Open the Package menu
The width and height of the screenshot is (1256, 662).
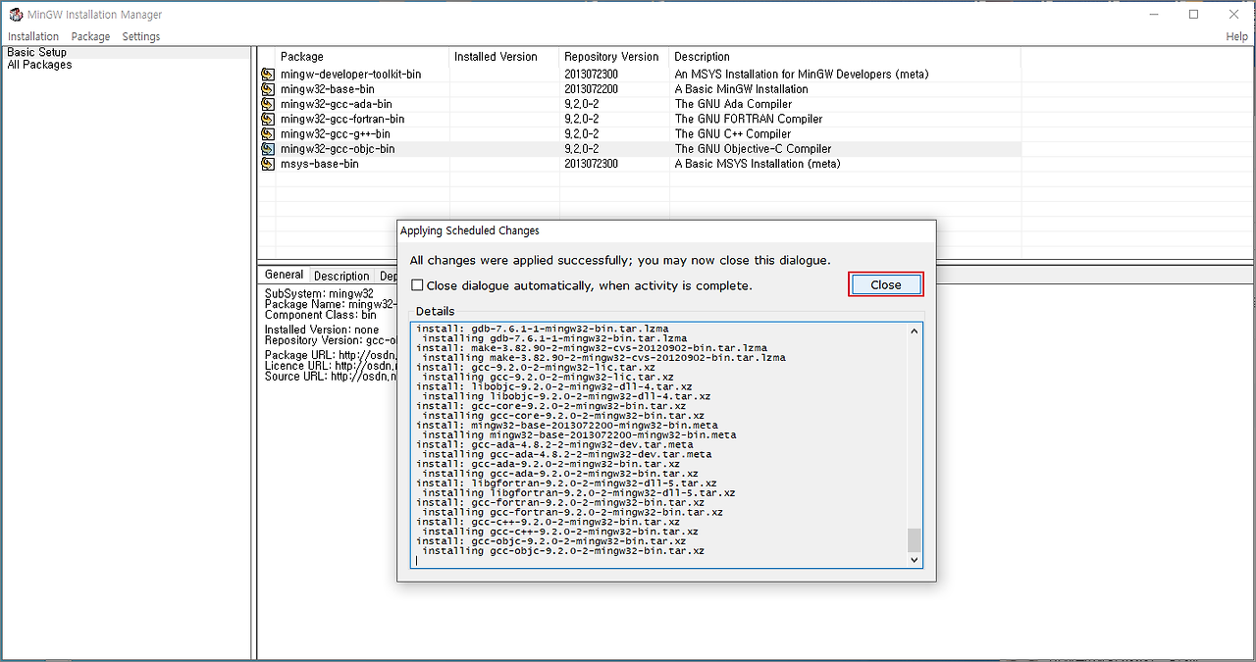90,36
